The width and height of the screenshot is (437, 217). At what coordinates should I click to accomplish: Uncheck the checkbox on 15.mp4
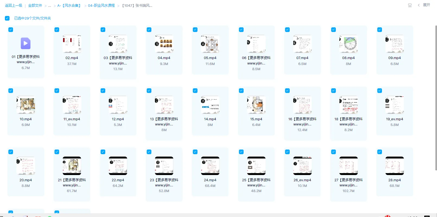pos(241,90)
